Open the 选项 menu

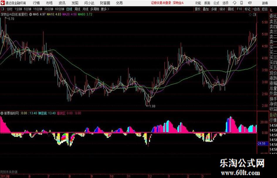(x=225, y=3)
